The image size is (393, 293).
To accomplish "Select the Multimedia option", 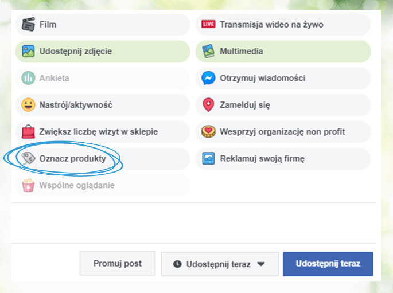I will pyautogui.click(x=283, y=52).
